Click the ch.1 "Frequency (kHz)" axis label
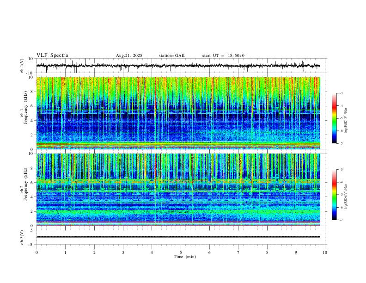Screen dimensions: 366x283 click(25, 107)
